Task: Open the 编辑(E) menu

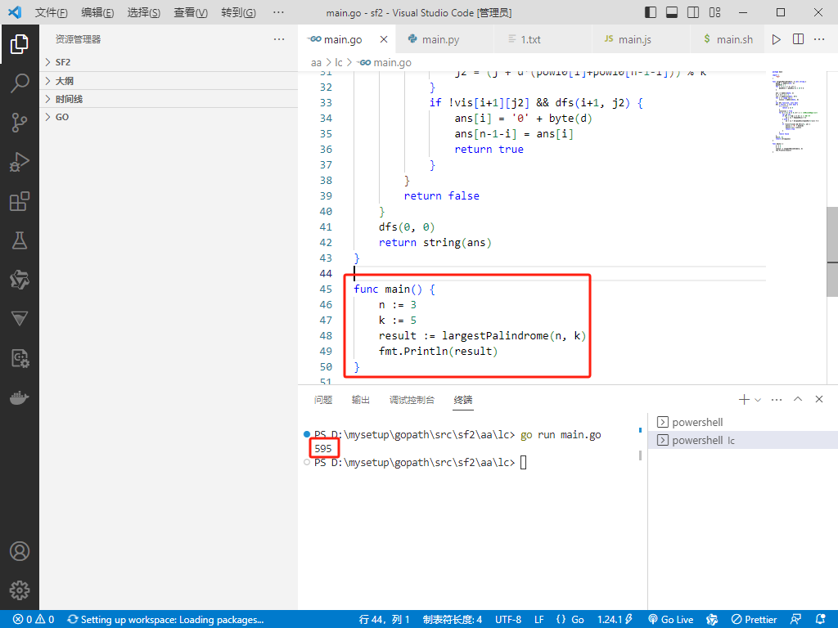Action: coord(97,12)
